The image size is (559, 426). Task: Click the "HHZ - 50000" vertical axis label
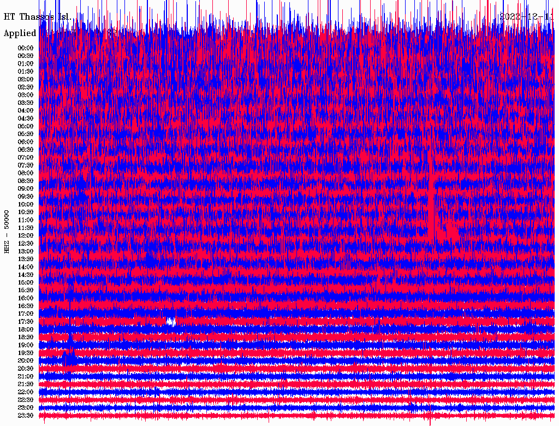tap(7, 232)
